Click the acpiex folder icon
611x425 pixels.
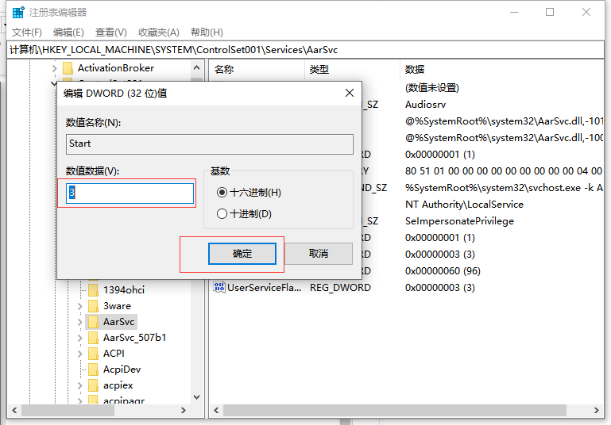click(x=93, y=385)
